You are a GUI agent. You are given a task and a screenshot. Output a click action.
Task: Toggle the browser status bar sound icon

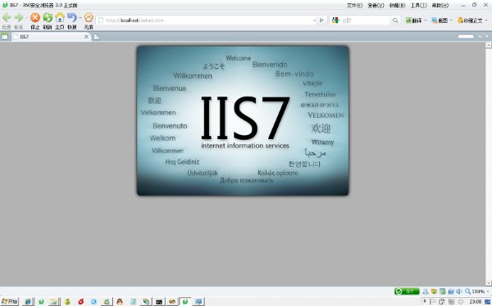coord(458,291)
